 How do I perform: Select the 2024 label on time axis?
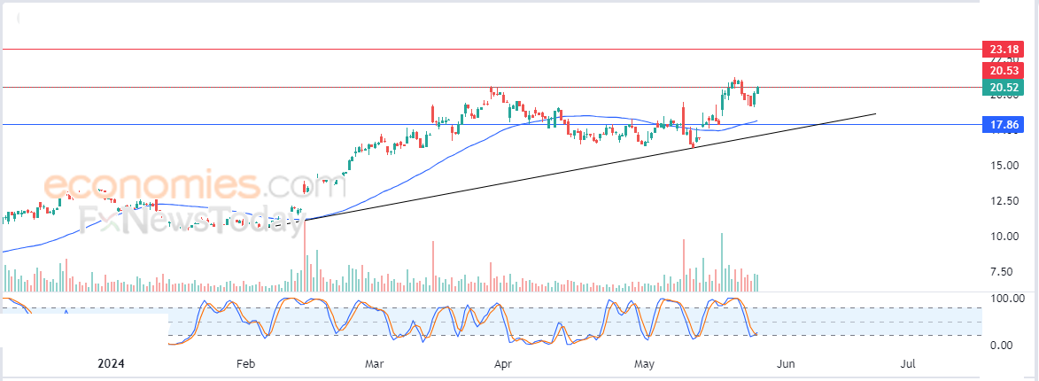click(x=112, y=364)
